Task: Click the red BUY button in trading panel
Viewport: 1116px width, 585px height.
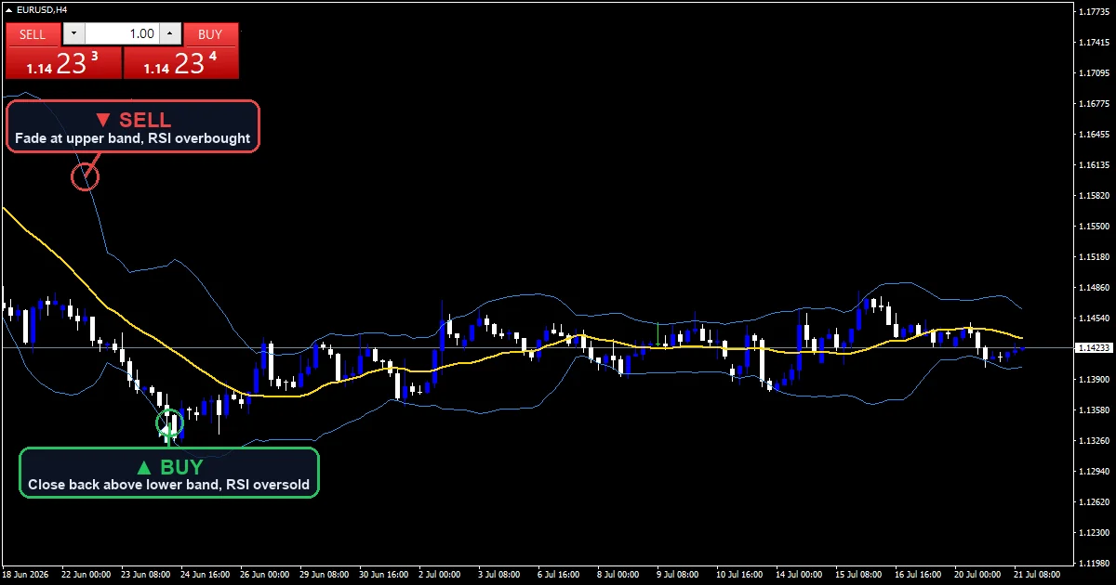Action: point(210,34)
